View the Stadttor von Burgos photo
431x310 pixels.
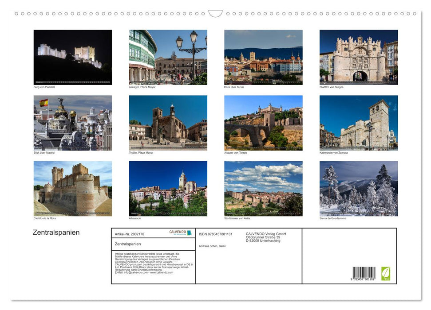pyautogui.click(x=359, y=58)
